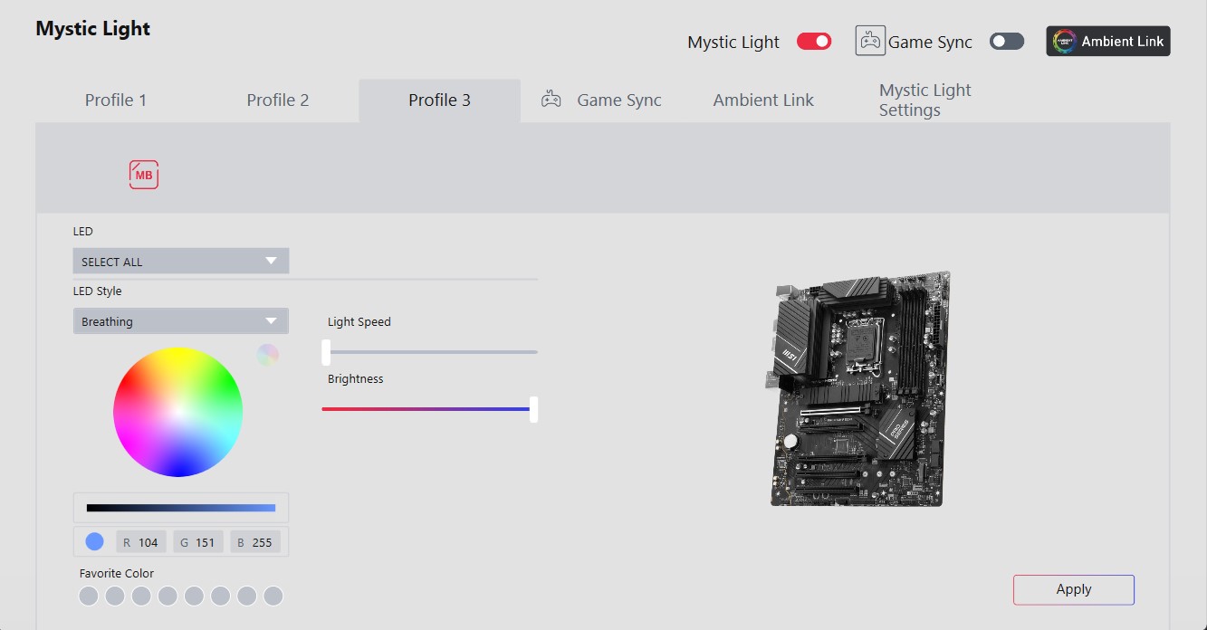Open the LED SELECT ALL dropdown
1207x630 pixels.
pos(181,262)
